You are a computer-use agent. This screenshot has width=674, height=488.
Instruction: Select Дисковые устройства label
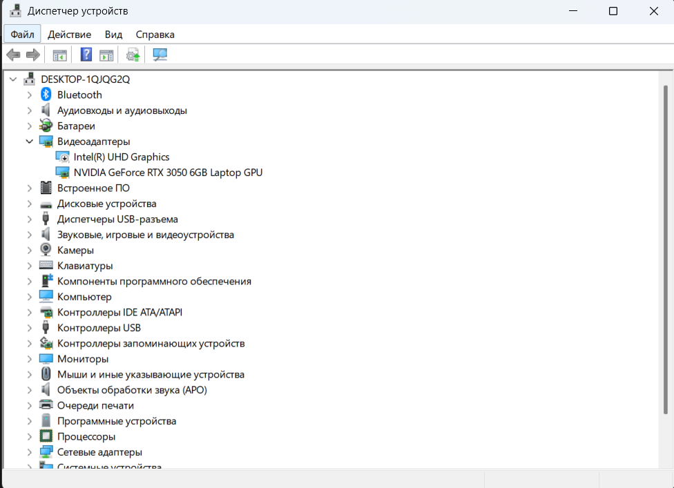point(106,204)
